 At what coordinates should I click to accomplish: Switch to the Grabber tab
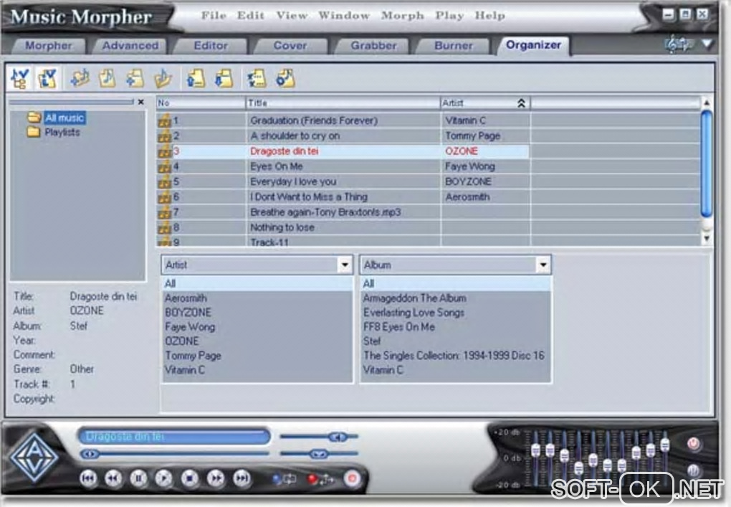373,46
